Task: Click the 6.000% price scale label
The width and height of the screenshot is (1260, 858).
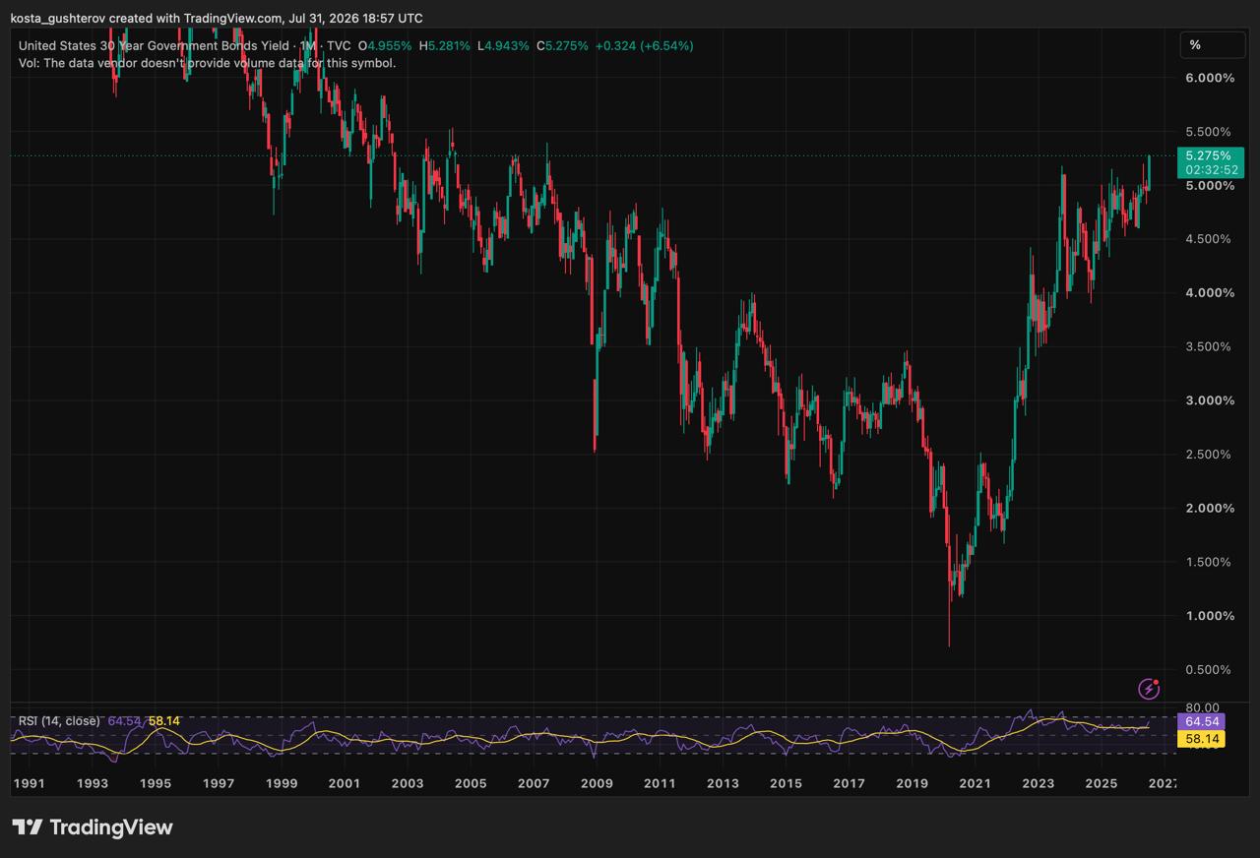Action: coord(1209,78)
